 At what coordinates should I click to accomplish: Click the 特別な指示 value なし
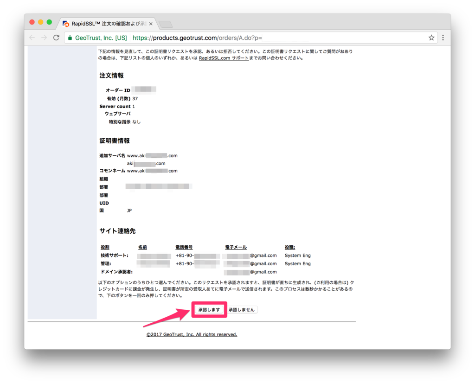pos(136,122)
